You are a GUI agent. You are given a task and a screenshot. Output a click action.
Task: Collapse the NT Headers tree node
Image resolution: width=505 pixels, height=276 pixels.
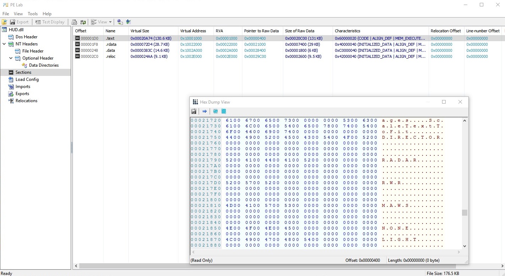[x=4, y=44]
